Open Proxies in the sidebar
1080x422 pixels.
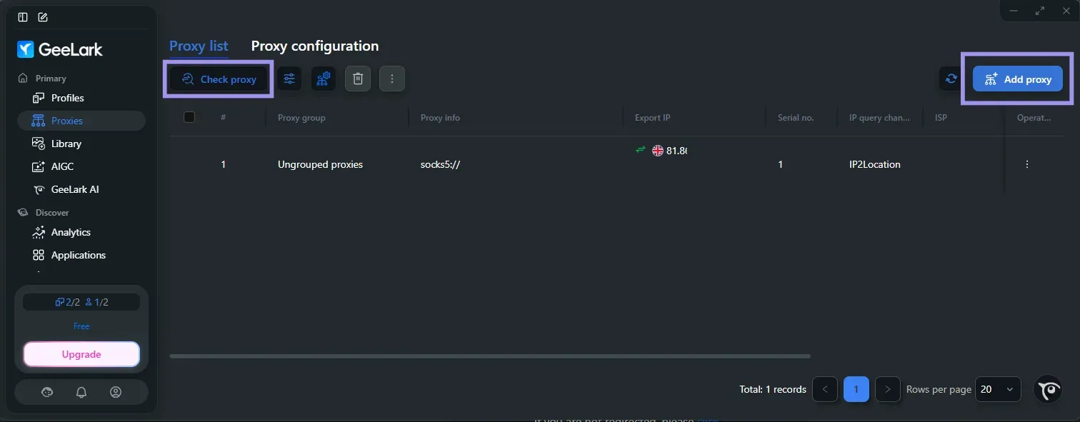81,121
